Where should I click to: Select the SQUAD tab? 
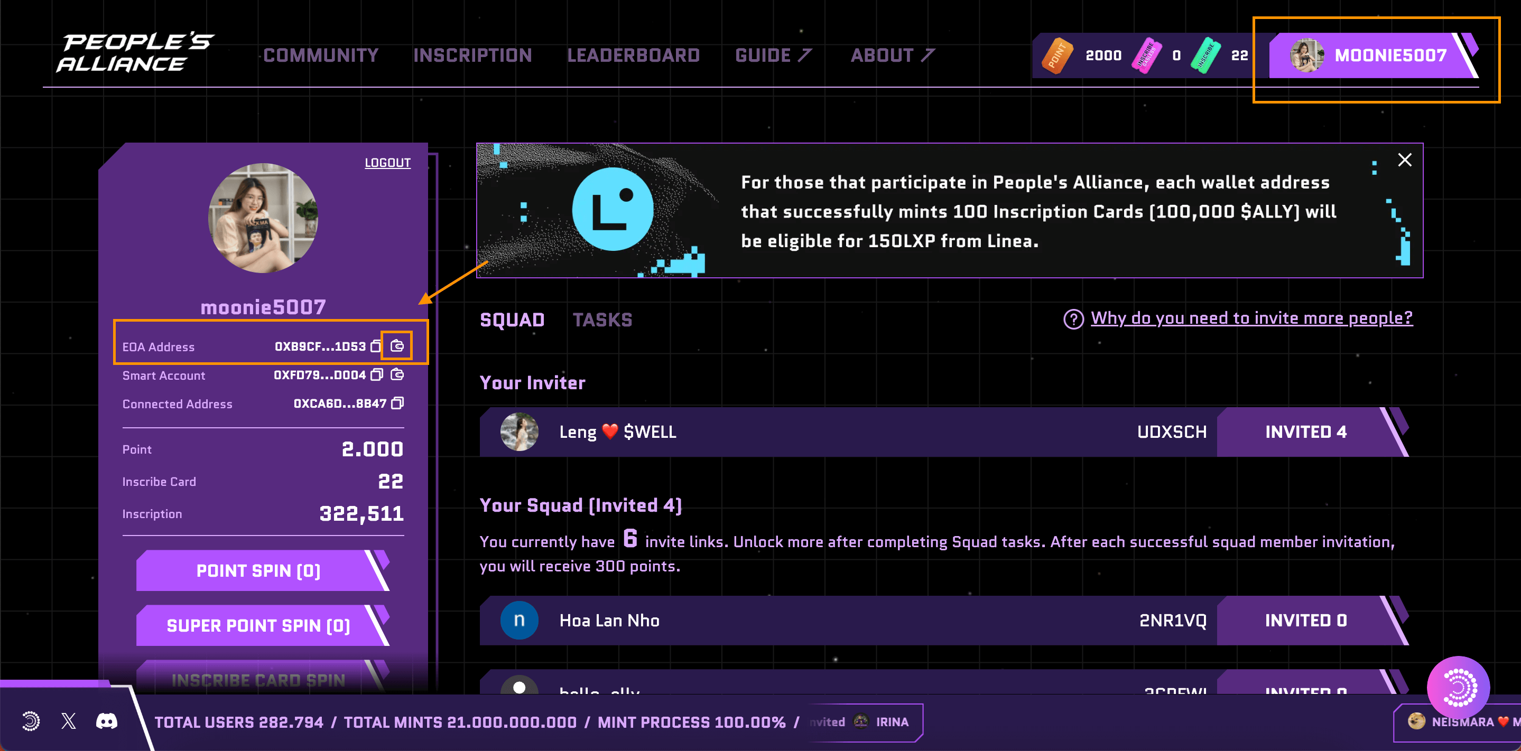coord(512,320)
